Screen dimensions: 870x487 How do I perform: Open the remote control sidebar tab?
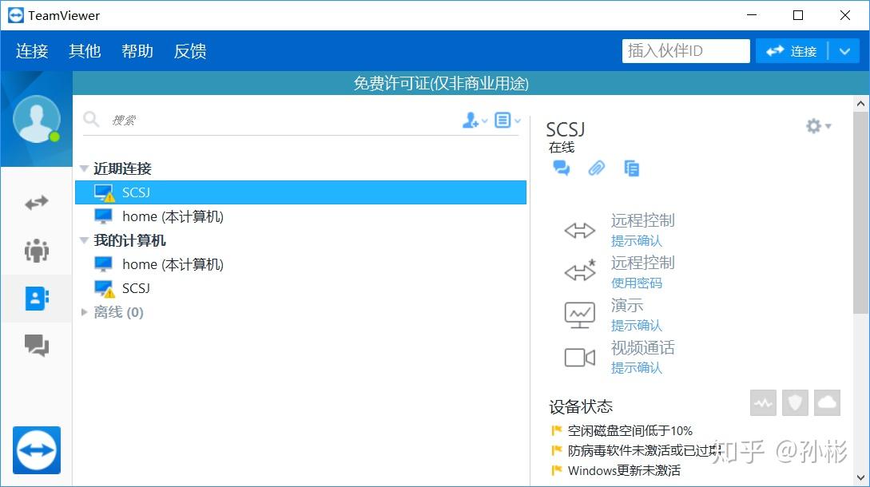click(x=37, y=203)
